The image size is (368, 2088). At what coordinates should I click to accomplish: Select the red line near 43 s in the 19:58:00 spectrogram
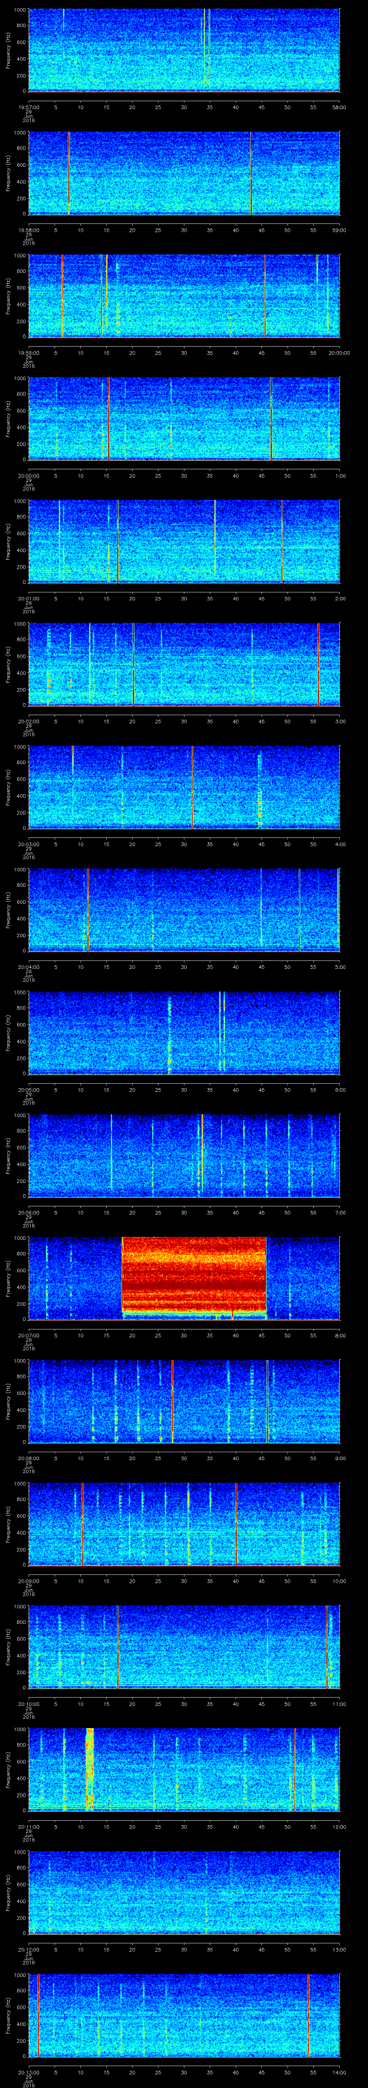pyautogui.click(x=252, y=173)
